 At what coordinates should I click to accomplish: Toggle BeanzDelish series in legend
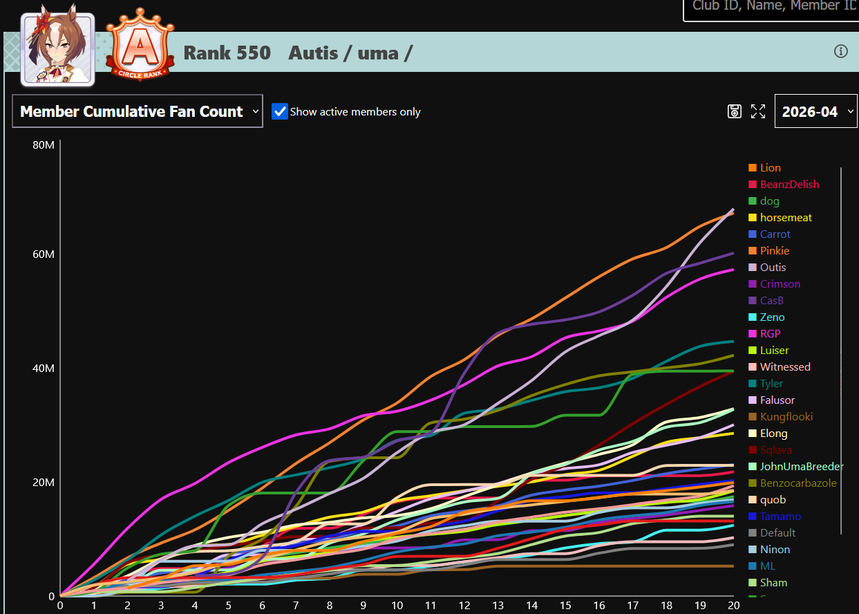[x=784, y=184]
